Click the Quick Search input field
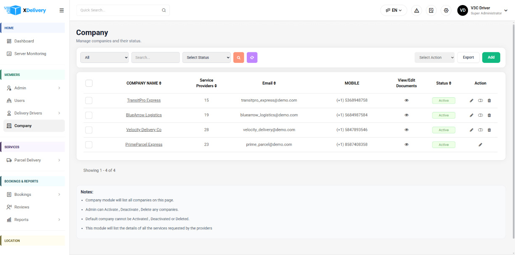 [x=123, y=10]
